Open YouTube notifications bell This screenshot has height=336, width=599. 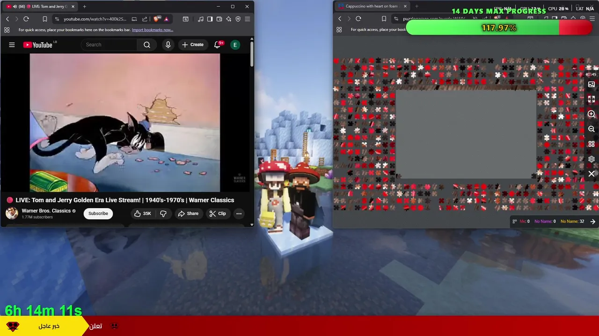coord(218,45)
